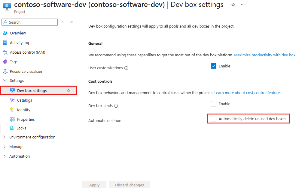Image resolution: width=302 pixels, height=190 pixels.
Task: Click inside the Search field
Action: point(29,22)
